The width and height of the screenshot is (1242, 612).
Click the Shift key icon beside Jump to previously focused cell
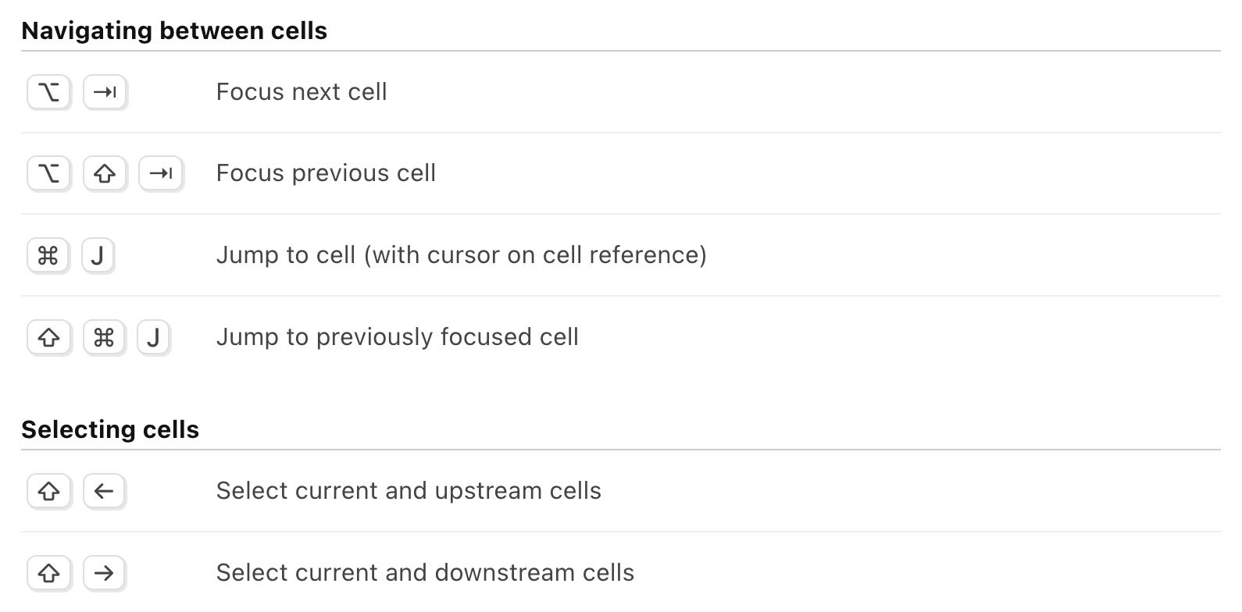48,337
